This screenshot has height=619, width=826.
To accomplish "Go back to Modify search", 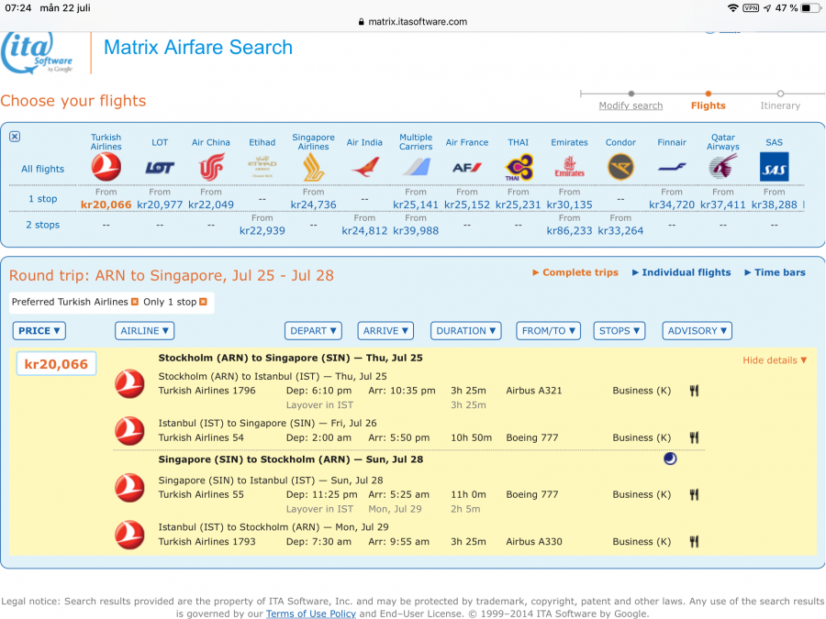I will coord(631,105).
